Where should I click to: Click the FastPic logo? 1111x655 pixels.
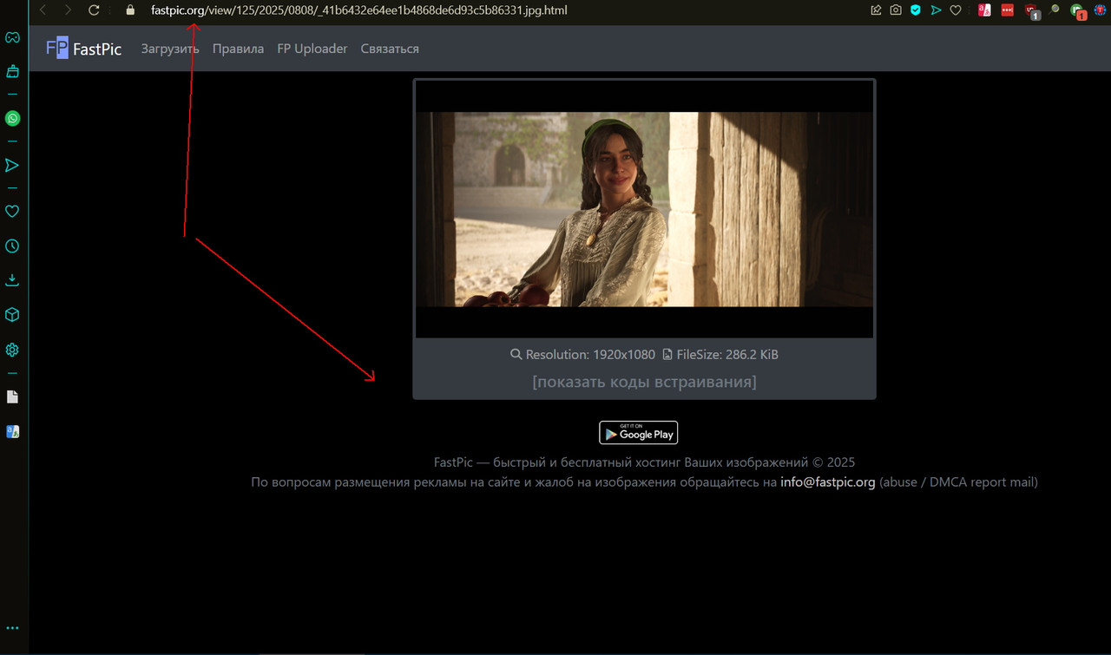pos(84,49)
